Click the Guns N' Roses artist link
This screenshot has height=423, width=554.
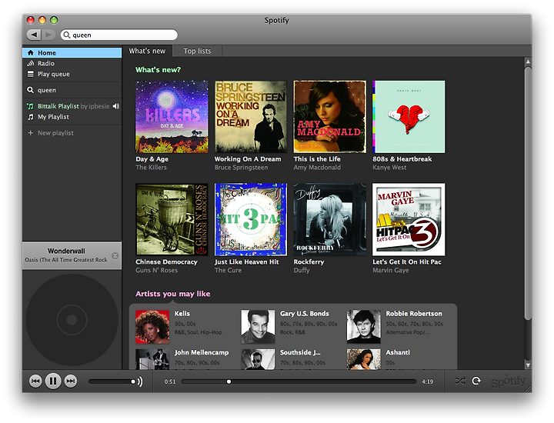click(x=156, y=270)
